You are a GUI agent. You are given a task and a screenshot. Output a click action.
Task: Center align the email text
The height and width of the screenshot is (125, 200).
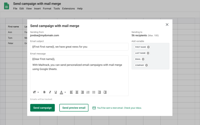77,92
